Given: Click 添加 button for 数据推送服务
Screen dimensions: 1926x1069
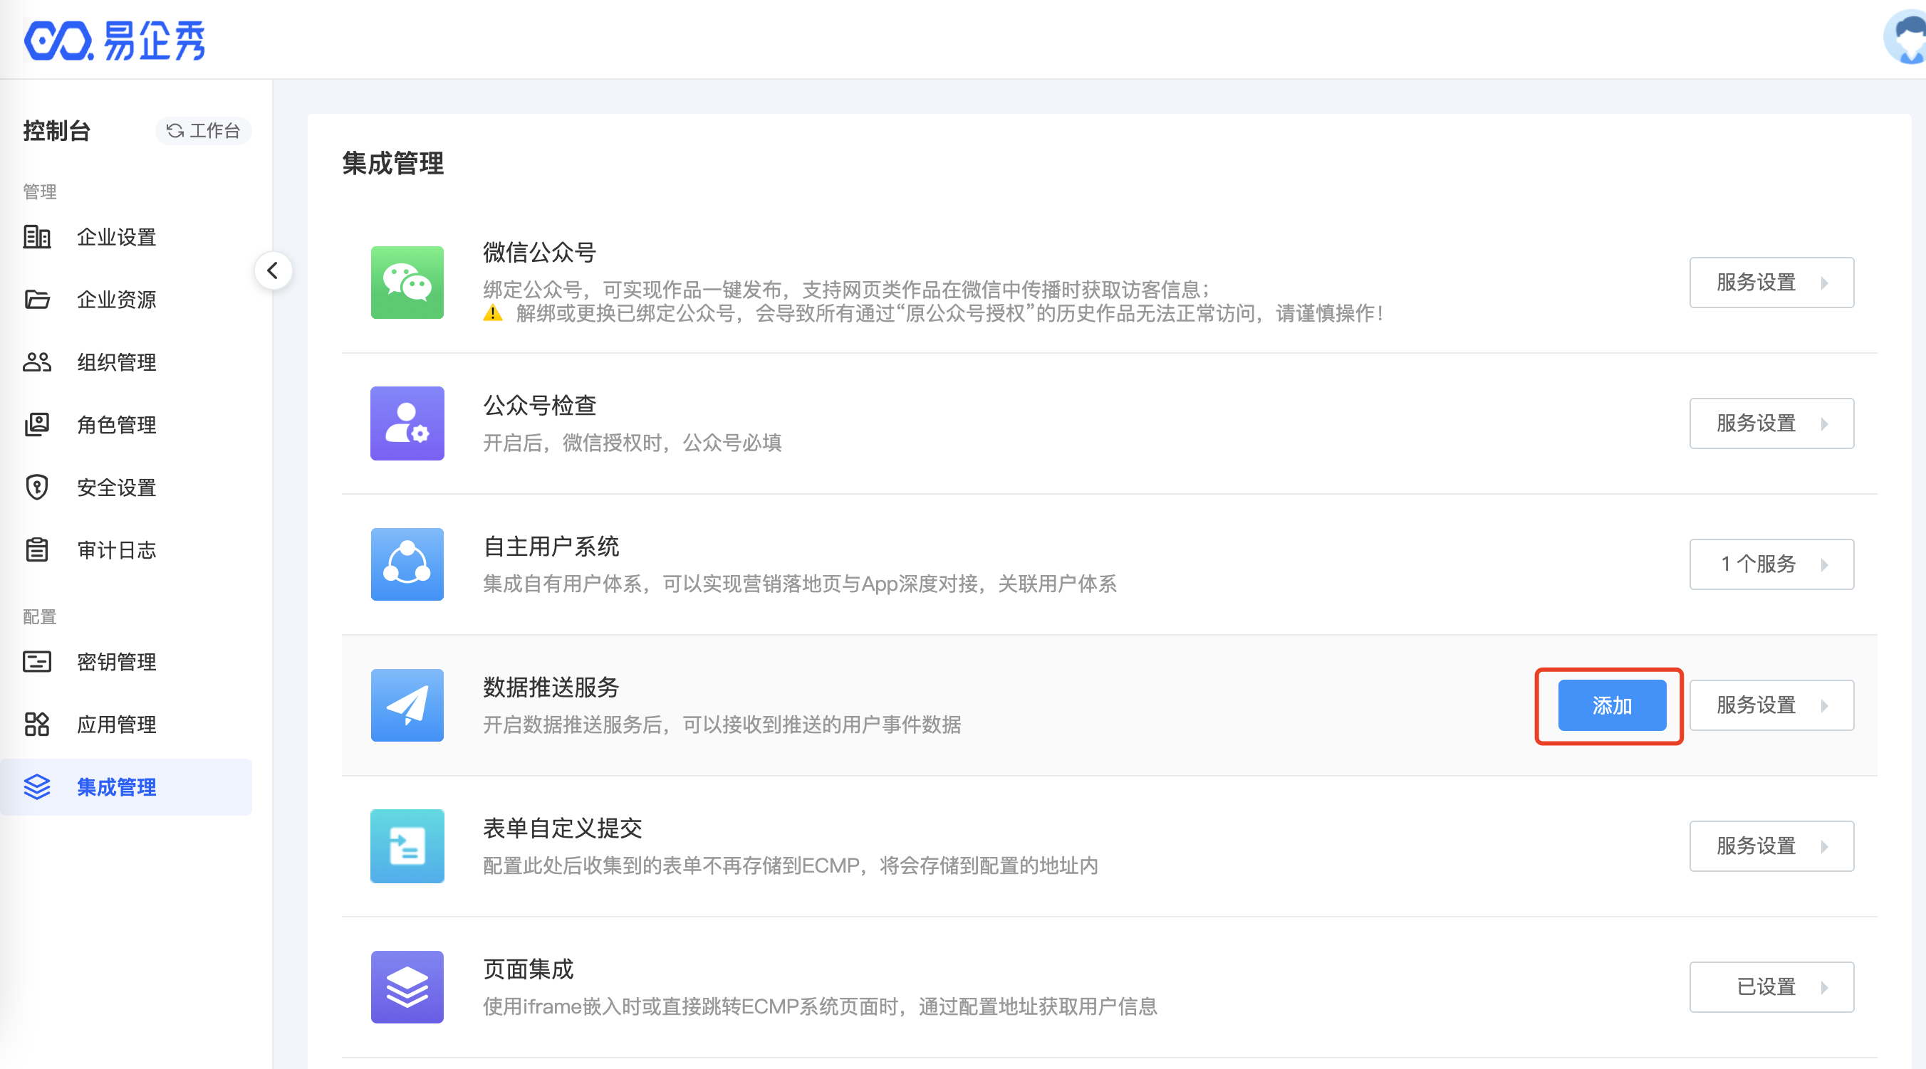Looking at the screenshot, I should [1612, 705].
